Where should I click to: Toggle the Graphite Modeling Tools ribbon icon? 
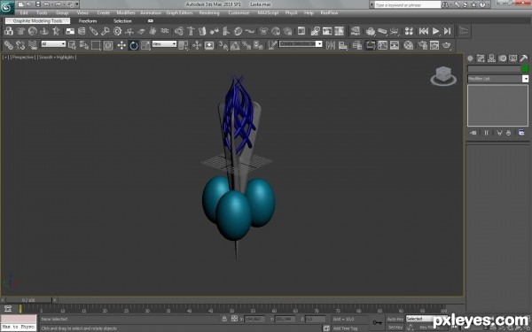371,45
